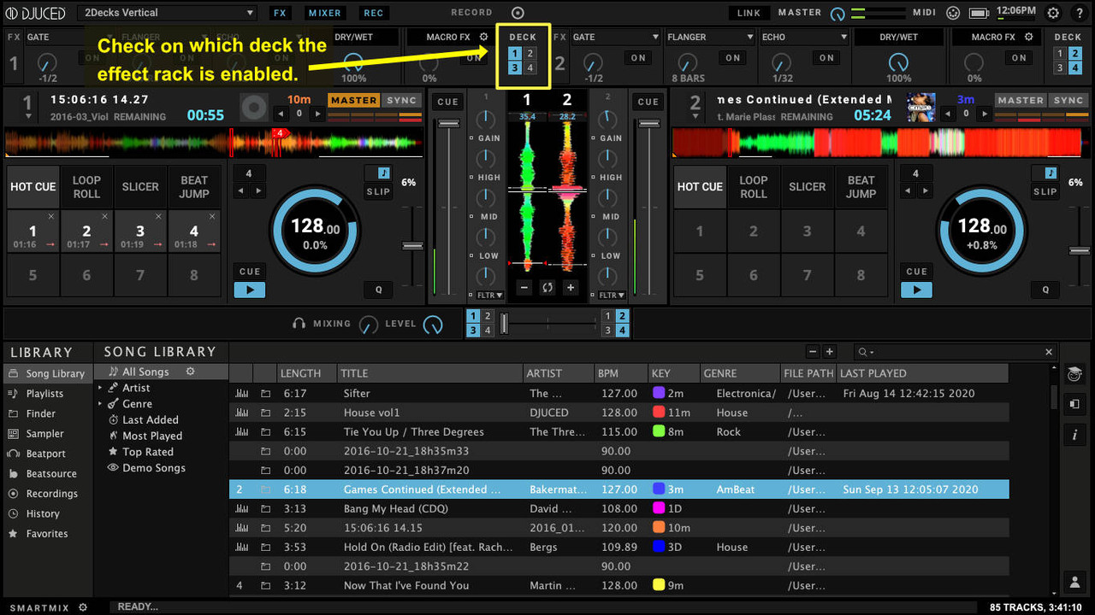
Task: Clear the search field with the X
Action: (x=1050, y=352)
